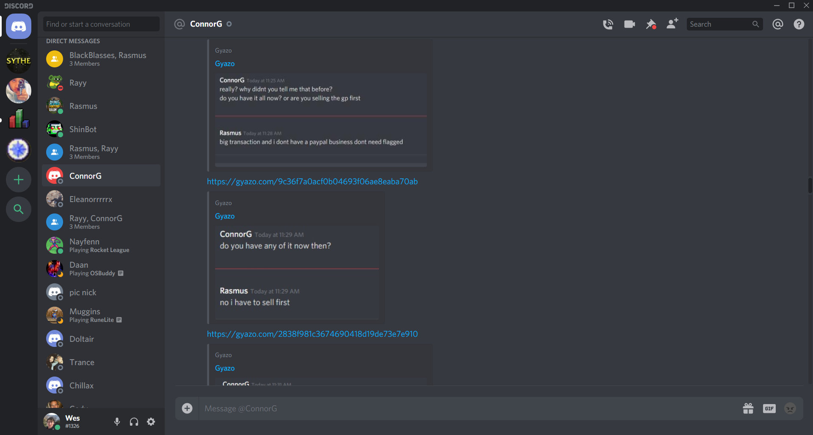Image resolution: width=813 pixels, height=435 pixels.
Task: Open the gyazo link ending 8eaba70ab
Action: [x=312, y=181]
